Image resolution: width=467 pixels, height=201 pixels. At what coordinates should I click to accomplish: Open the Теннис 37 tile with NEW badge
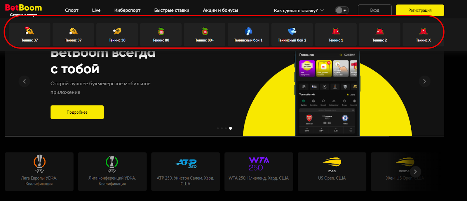coord(29,35)
